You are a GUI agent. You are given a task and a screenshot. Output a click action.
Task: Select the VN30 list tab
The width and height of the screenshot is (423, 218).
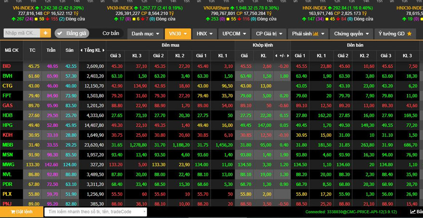[x=177, y=34]
